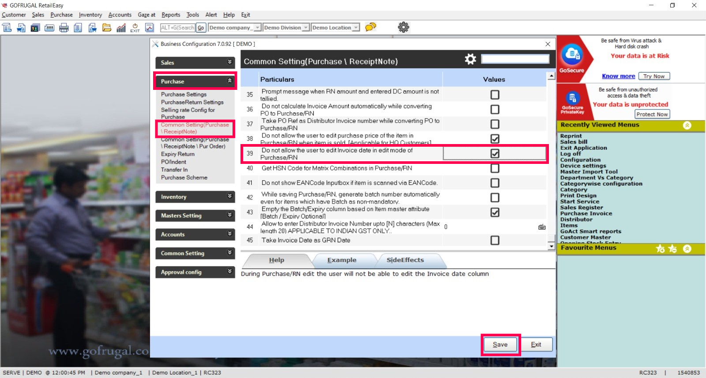The image size is (706, 378).
Task: Enable row 41 EANCode Inputbox checkbox
Action: 495,183
